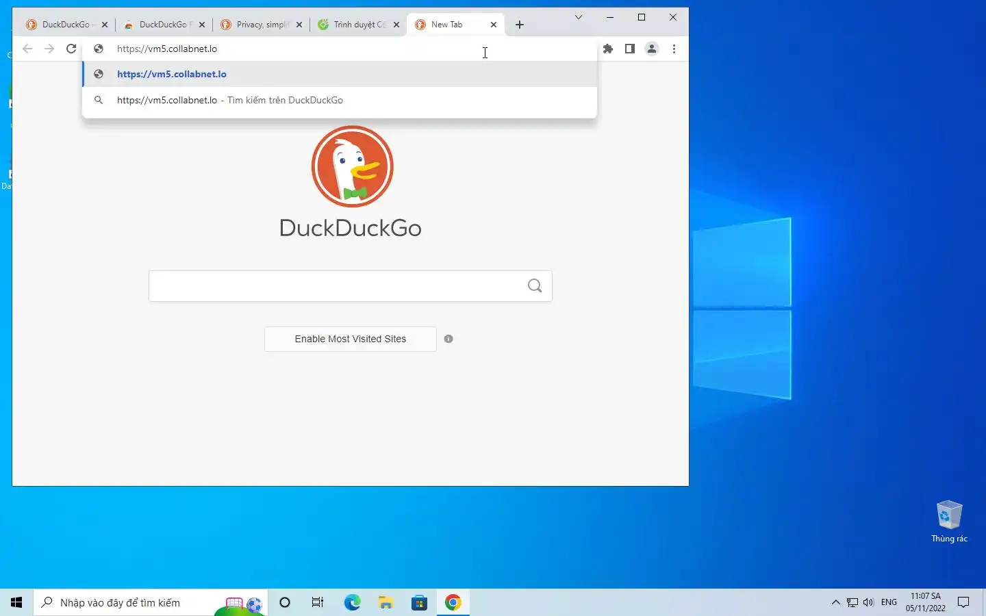Toggle the browser side panel icon

coord(630,49)
